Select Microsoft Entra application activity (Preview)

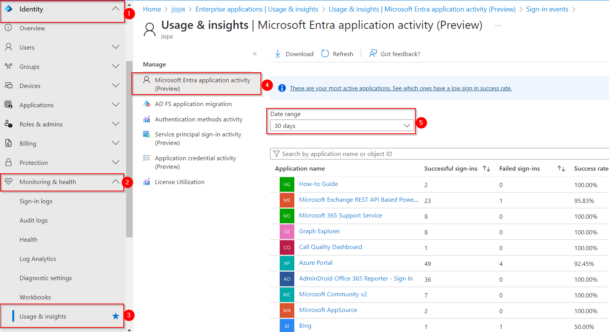(x=196, y=84)
